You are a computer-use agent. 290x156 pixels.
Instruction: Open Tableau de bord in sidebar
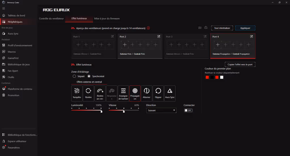pos(18,16)
